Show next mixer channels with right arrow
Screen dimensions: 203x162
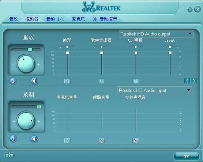tap(194, 81)
